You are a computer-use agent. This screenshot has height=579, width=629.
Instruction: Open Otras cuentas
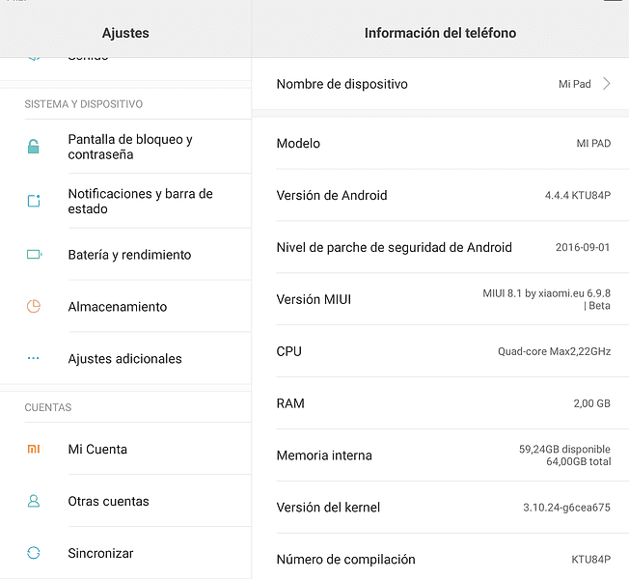pos(126,501)
